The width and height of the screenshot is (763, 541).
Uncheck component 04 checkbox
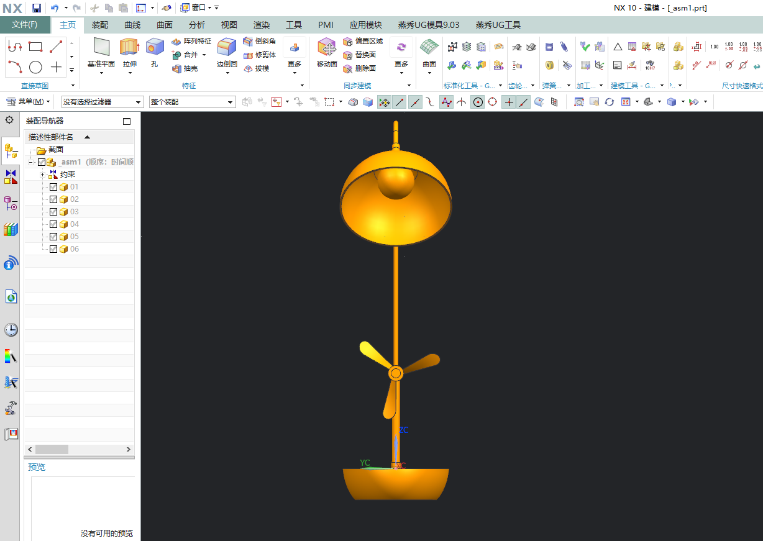(53, 224)
